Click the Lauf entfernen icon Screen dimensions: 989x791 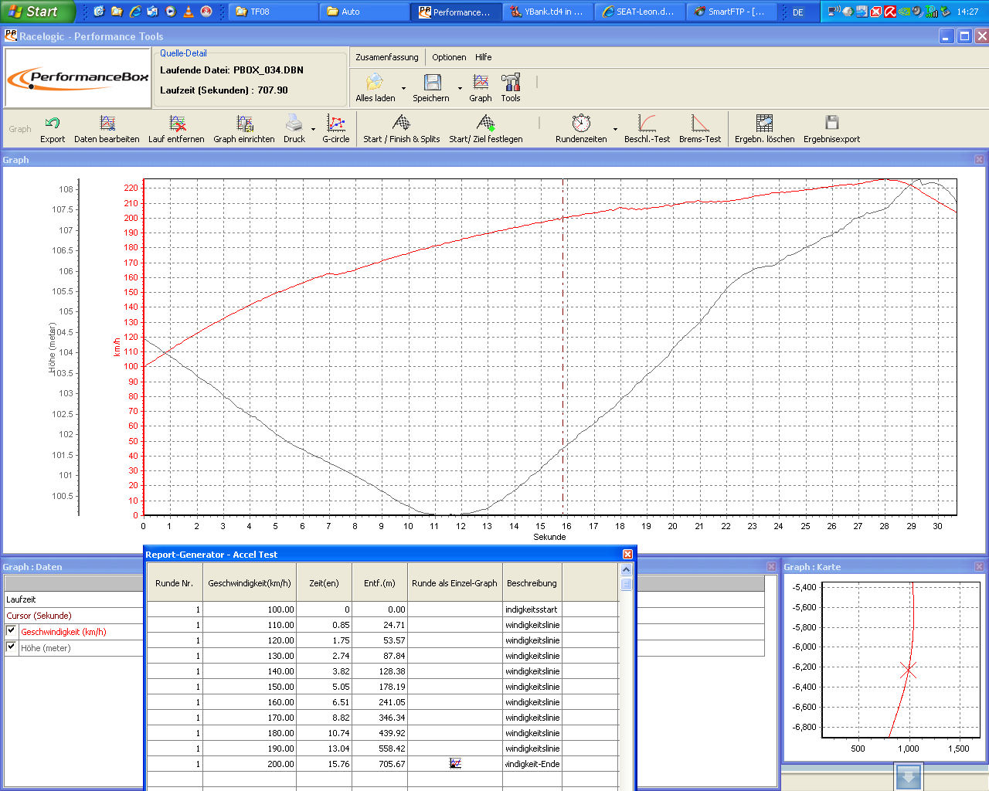(x=177, y=128)
